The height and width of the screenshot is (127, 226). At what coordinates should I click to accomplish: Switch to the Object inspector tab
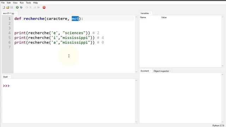tap(161, 71)
